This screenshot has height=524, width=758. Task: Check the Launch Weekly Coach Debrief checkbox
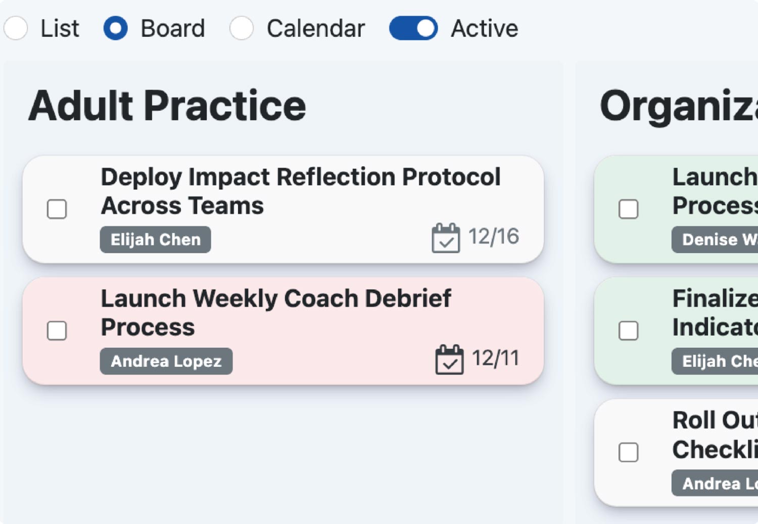tap(57, 331)
